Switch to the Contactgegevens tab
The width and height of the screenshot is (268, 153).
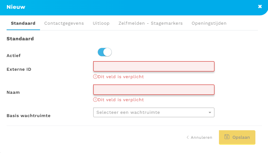coord(64,23)
